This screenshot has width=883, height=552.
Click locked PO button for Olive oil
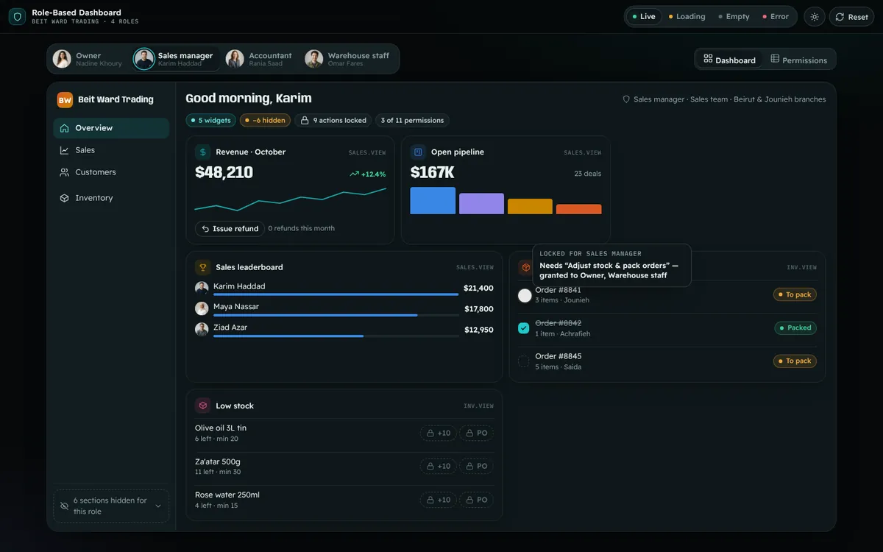pyautogui.click(x=477, y=434)
